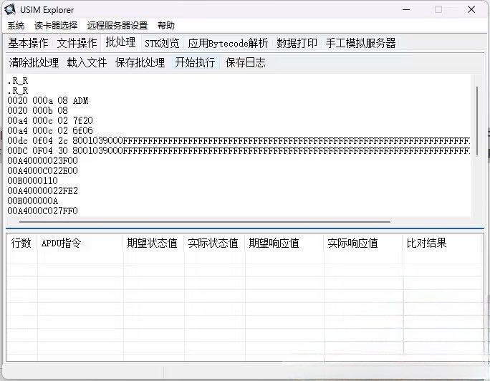This screenshot has height=381, width=490.
Task: Click 载入文件 to load a file
Action: pyautogui.click(x=87, y=62)
